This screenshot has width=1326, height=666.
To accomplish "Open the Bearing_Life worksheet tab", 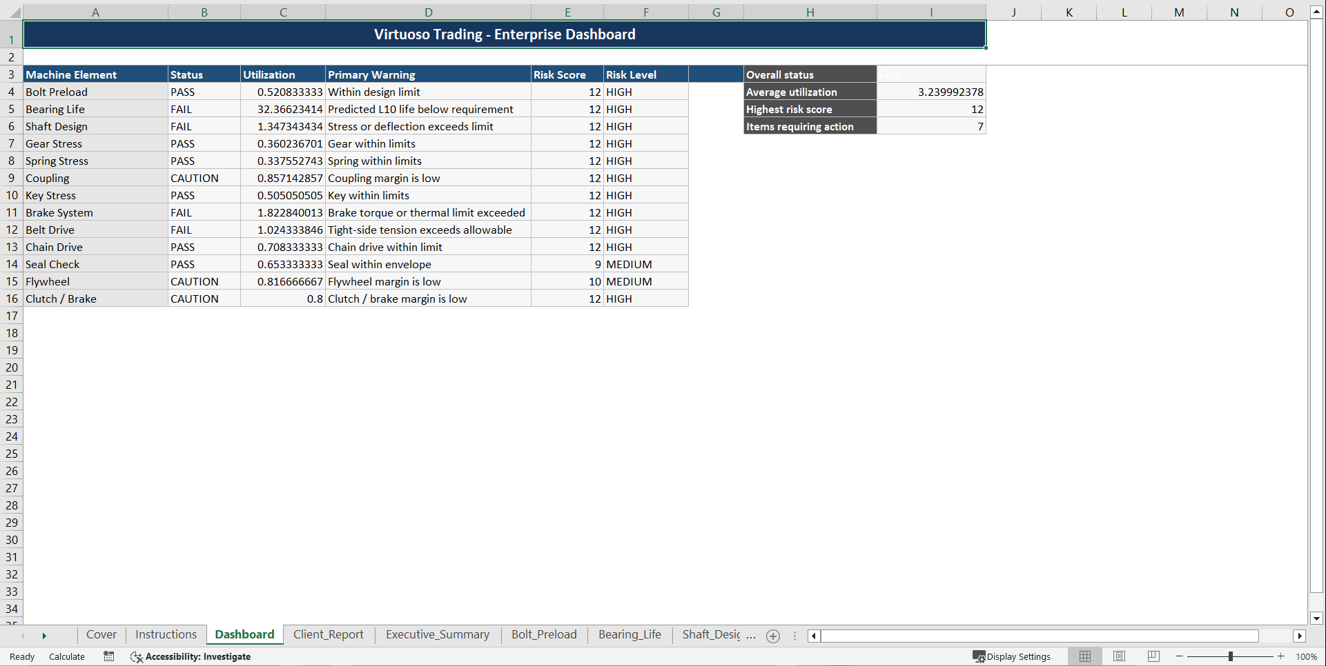I will [x=629, y=634].
